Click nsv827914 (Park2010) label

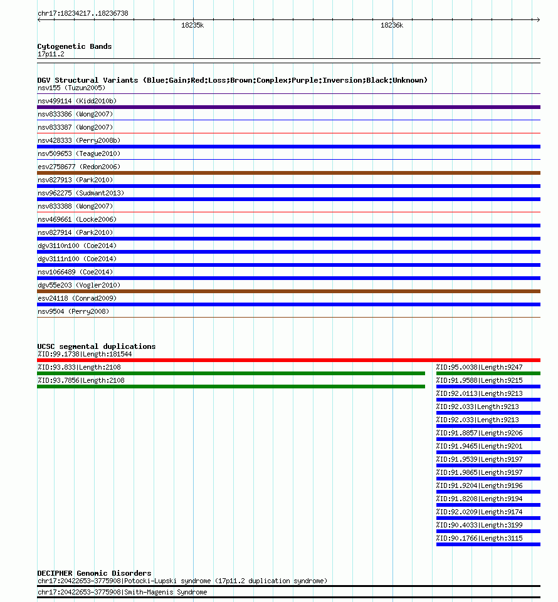click(x=75, y=232)
